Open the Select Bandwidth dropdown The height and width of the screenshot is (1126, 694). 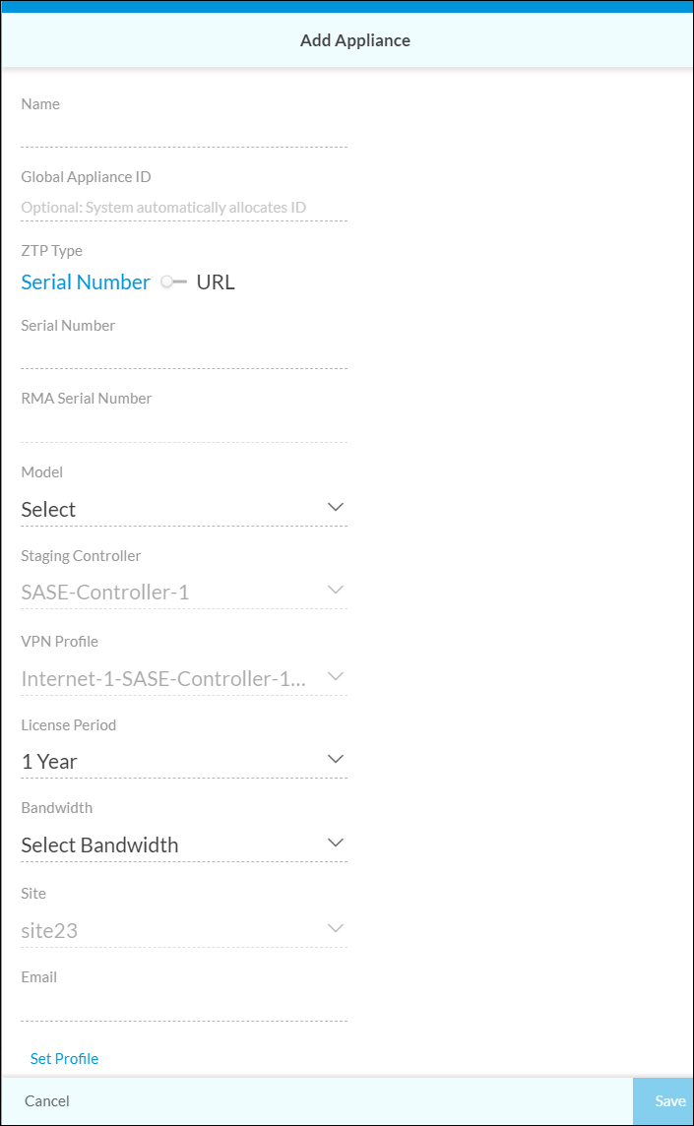(184, 844)
